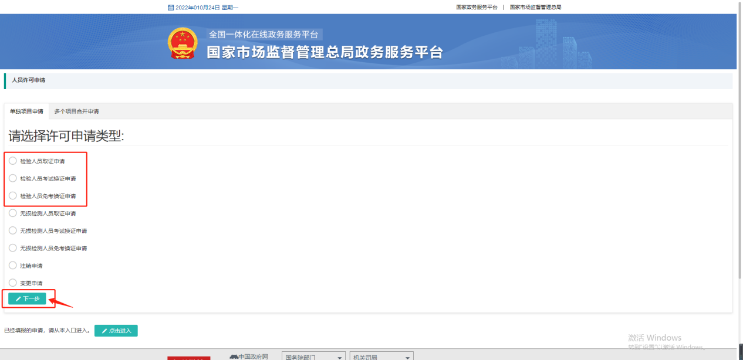This screenshot has height=360, width=743.
Task: Select 检验人员取证申请 radio option
Action: [13, 161]
